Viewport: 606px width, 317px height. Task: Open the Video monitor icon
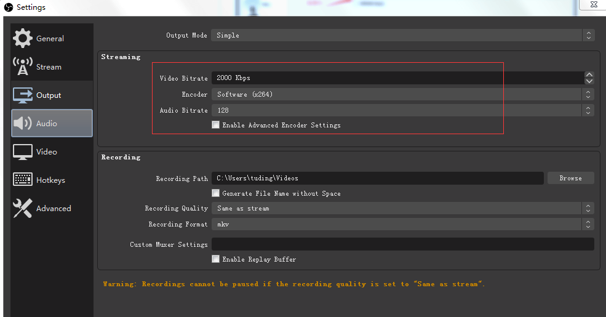point(23,151)
